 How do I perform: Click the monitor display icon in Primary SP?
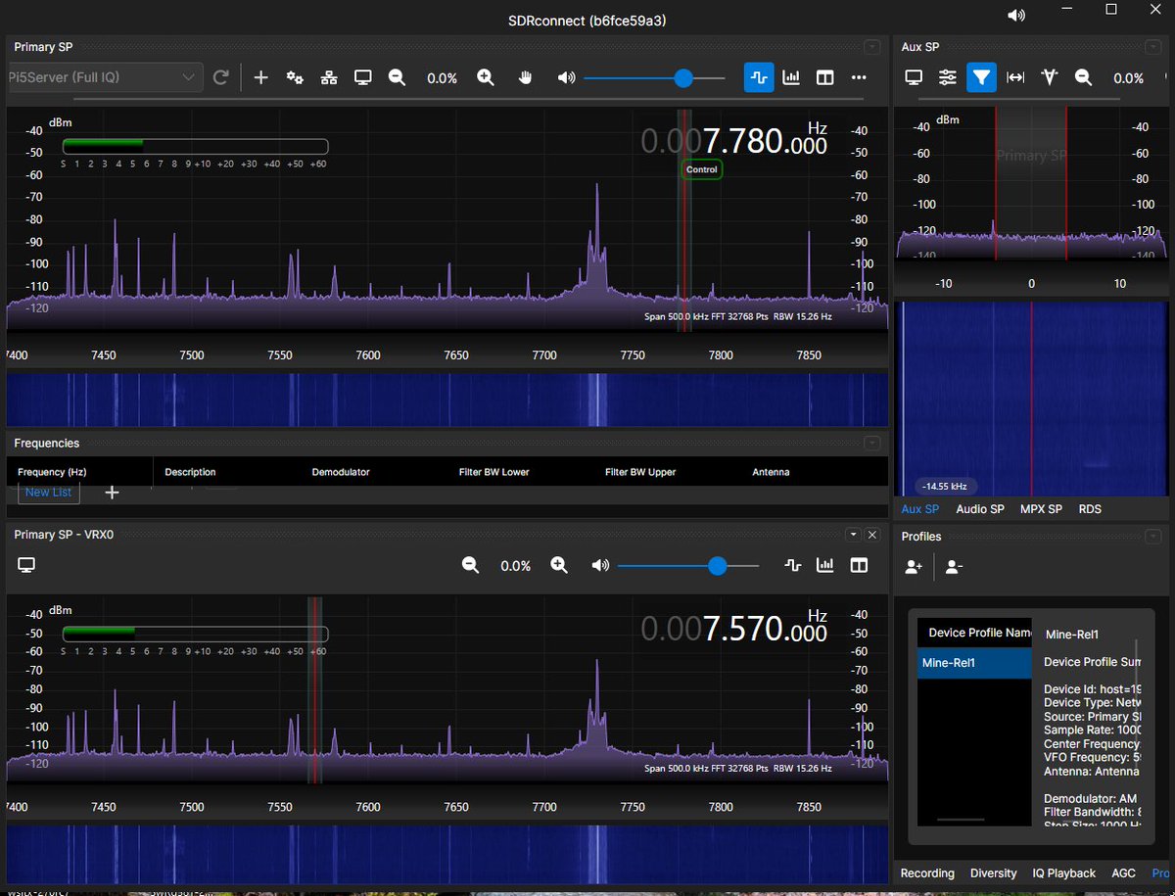(363, 77)
